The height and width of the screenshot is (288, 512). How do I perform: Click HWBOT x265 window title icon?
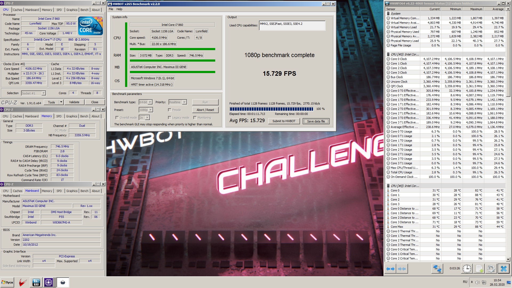click(110, 4)
